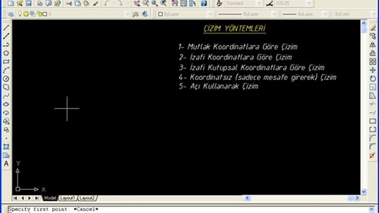Select text '5- Açı Kullanarak Çizim'
379x213 pixels.
(x=219, y=86)
